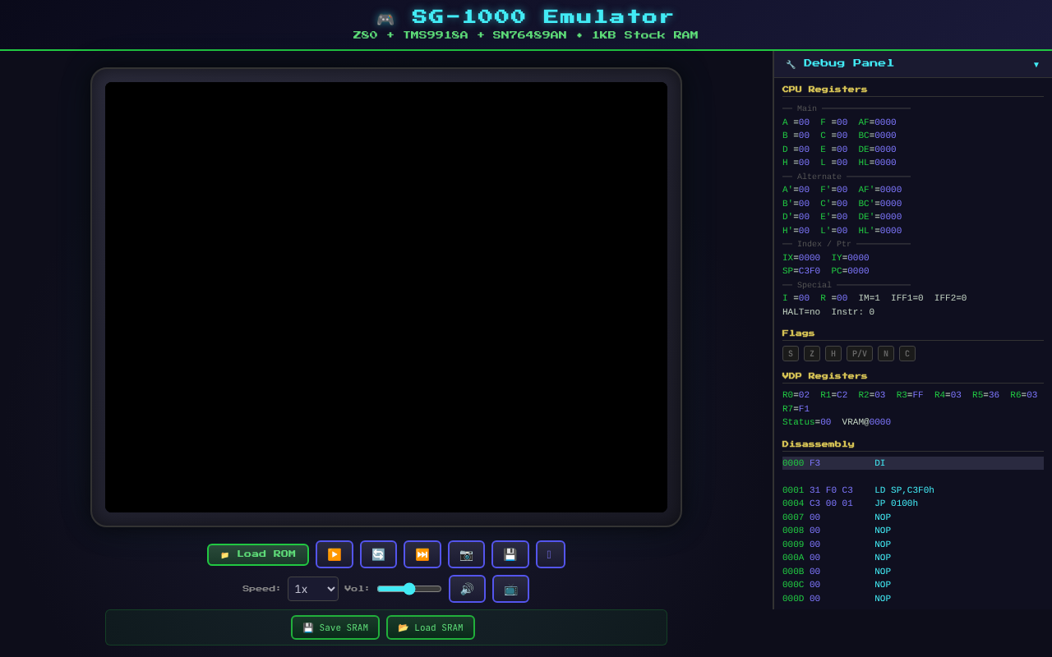The width and height of the screenshot is (1052, 657).
Task: Toggle the N flag badge
Action: (886, 354)
